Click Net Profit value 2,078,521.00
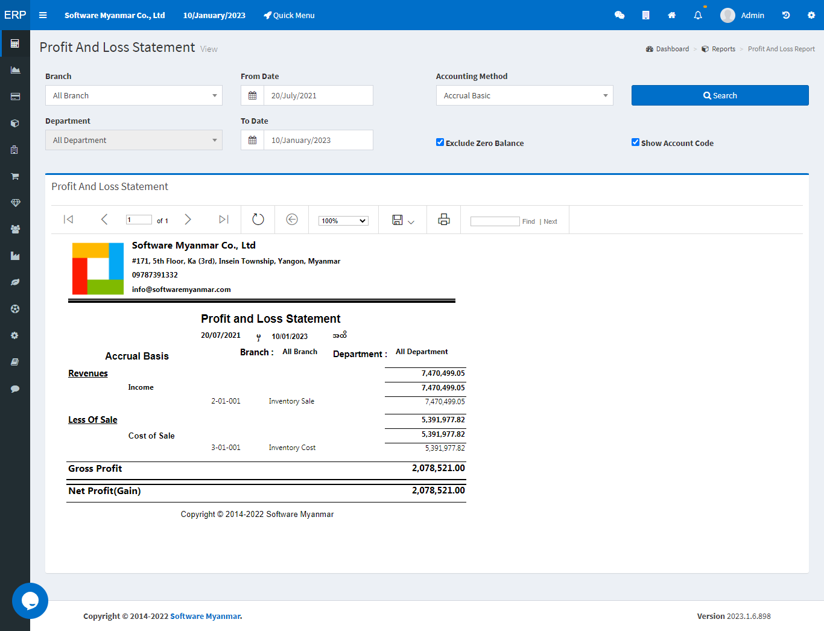 pos(439,490)
